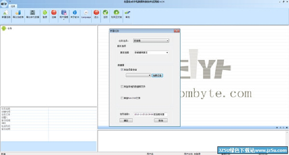Click the blue About software info icon
This screenshot has width=289, height=155.
[x=75, y=13]
